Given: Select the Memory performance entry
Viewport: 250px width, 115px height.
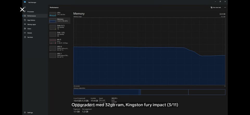Looking at the screenshot, I should pyautogui.click(x=59, y=20).
